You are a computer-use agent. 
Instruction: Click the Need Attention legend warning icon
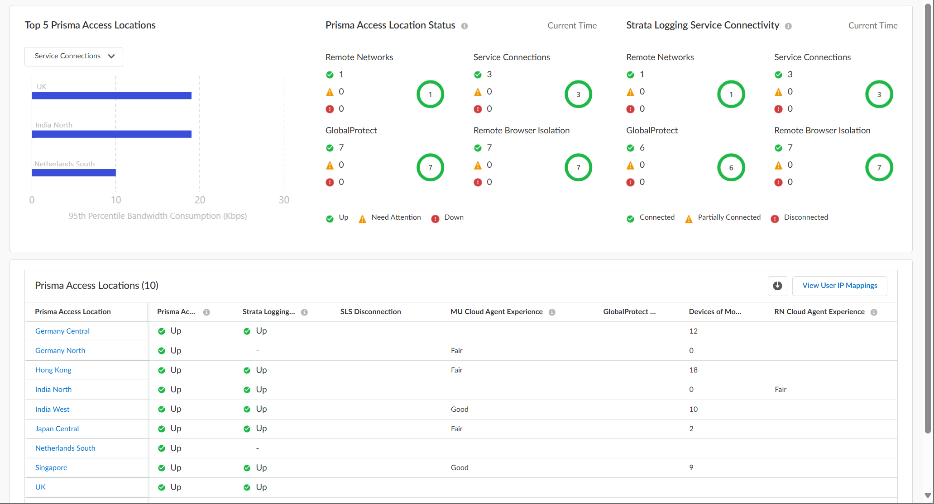tap(362, 219)
